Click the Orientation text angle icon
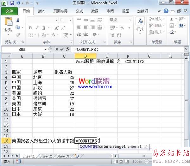The height and width of the screenshot is (166, 190). pyautogui.click(x=95, y=35)
